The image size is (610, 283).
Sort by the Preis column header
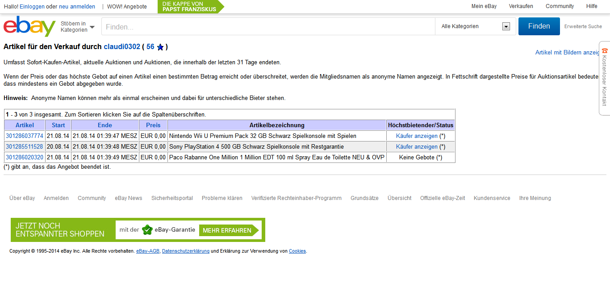point(153,125)
